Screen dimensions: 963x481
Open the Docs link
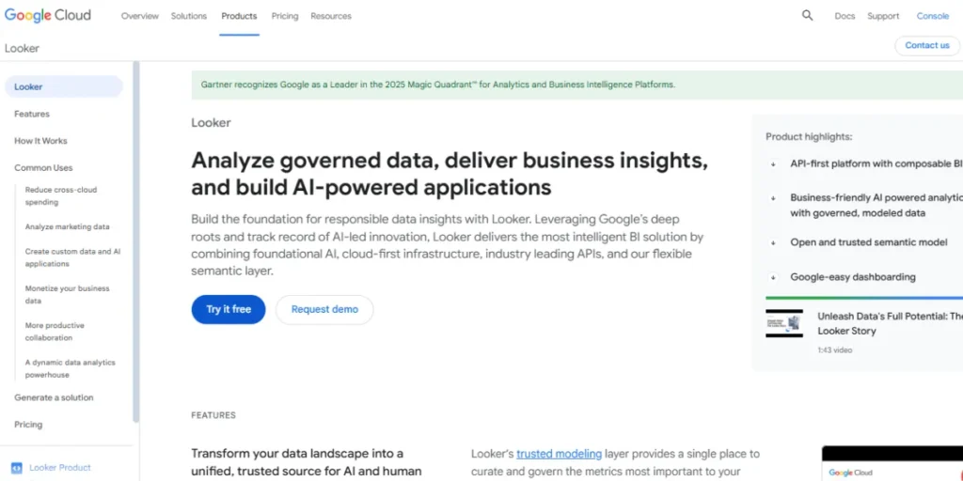point(845,16)
